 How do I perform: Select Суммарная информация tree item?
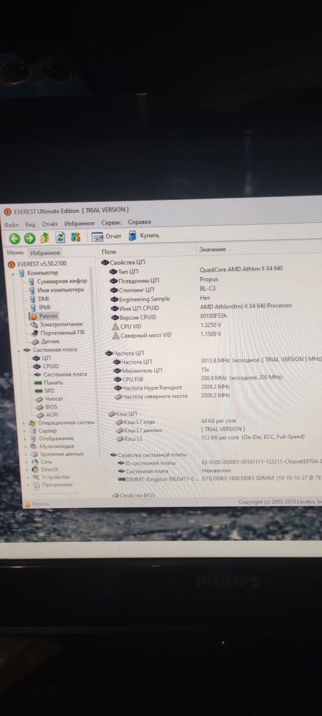(57, 281)
